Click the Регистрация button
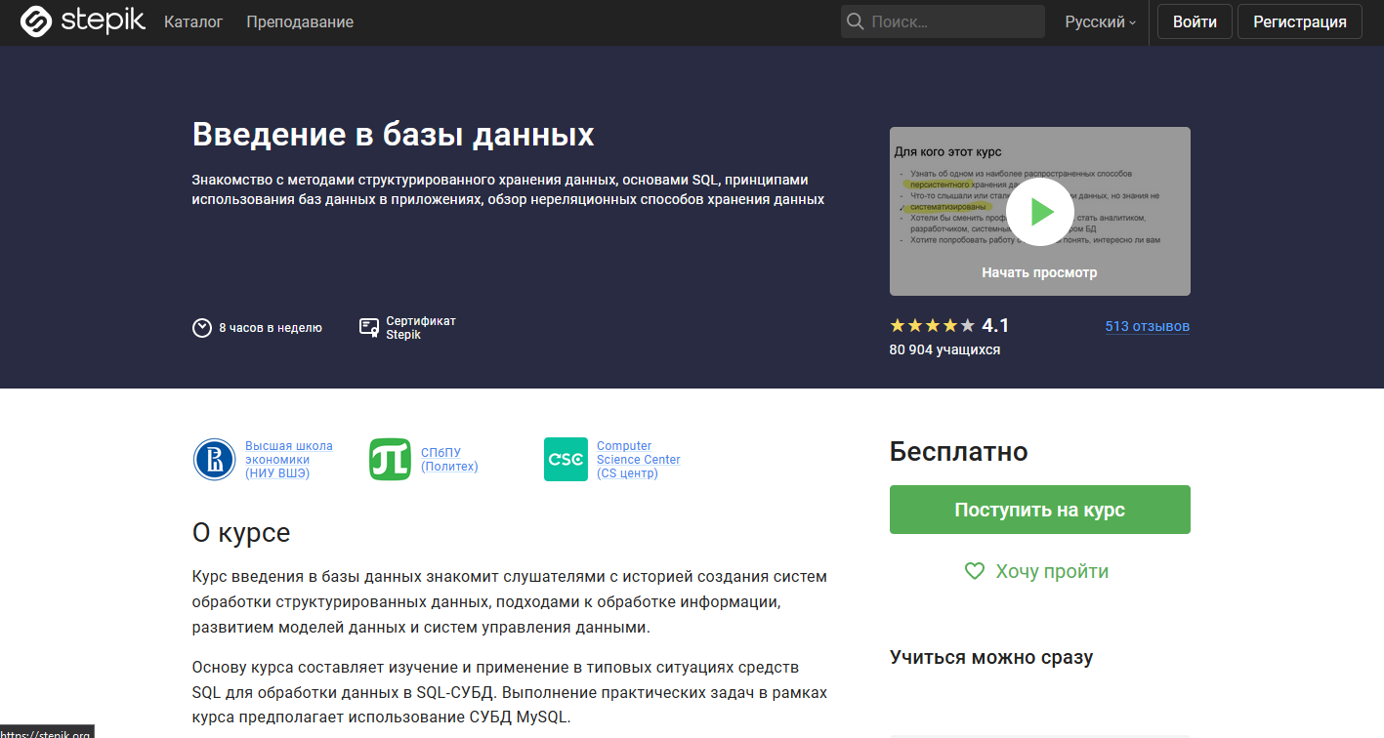1384x738 pixels. coord(1299,20)
